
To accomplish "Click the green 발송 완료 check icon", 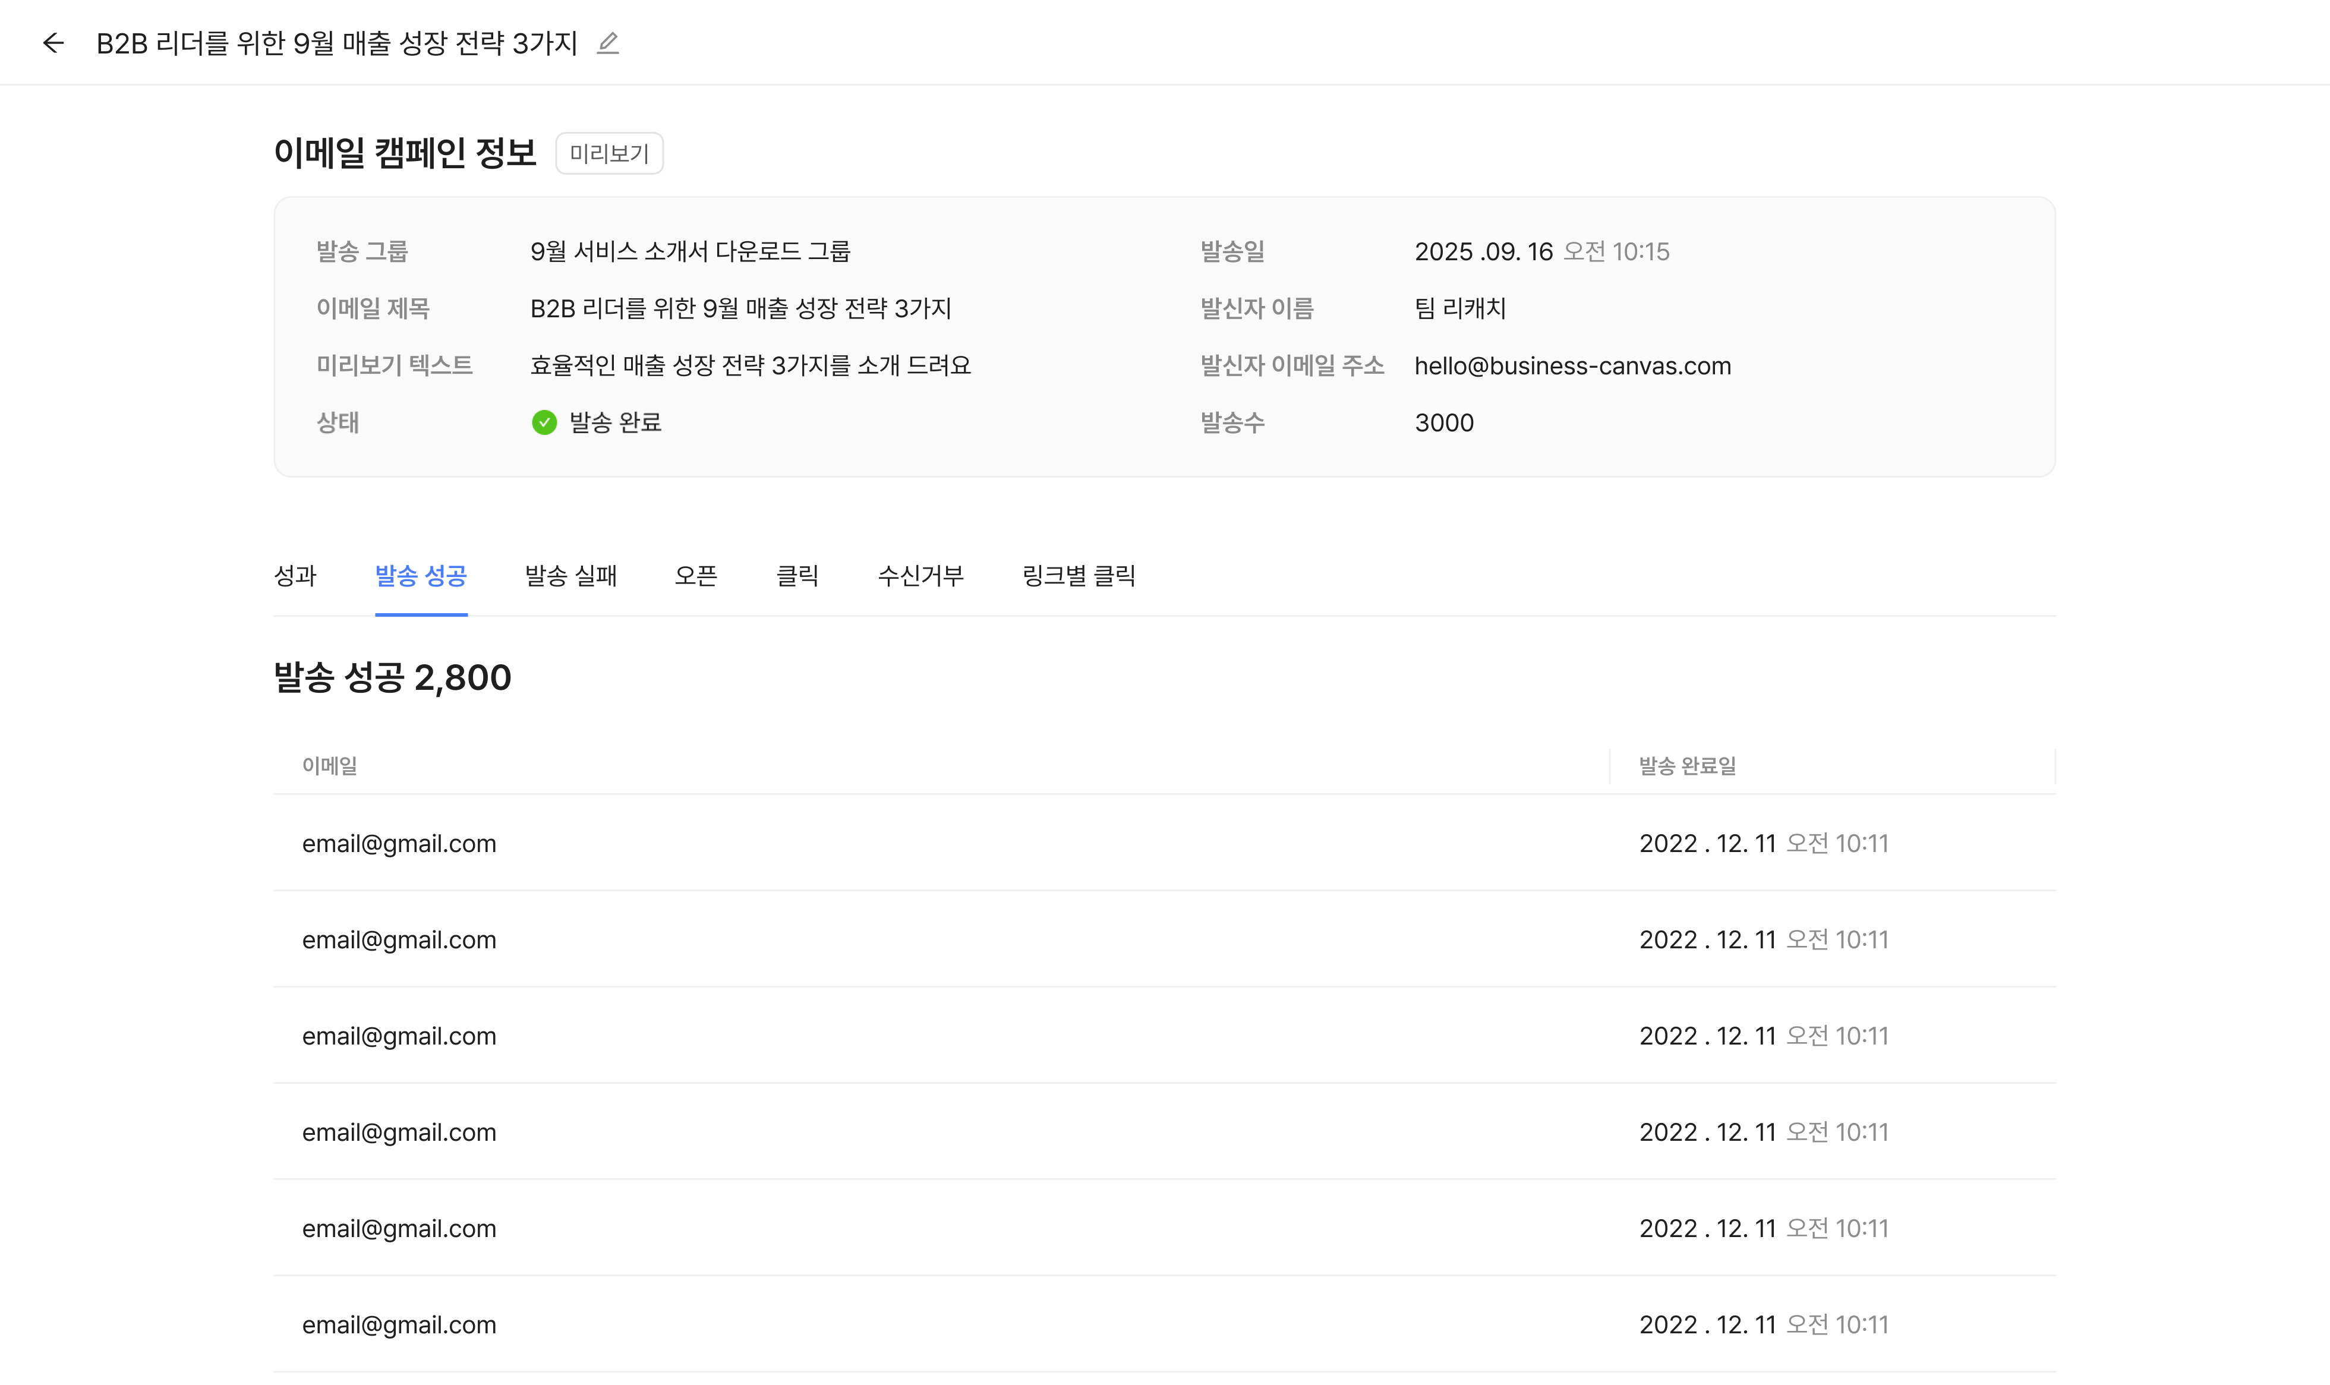I will coord(544,423).
